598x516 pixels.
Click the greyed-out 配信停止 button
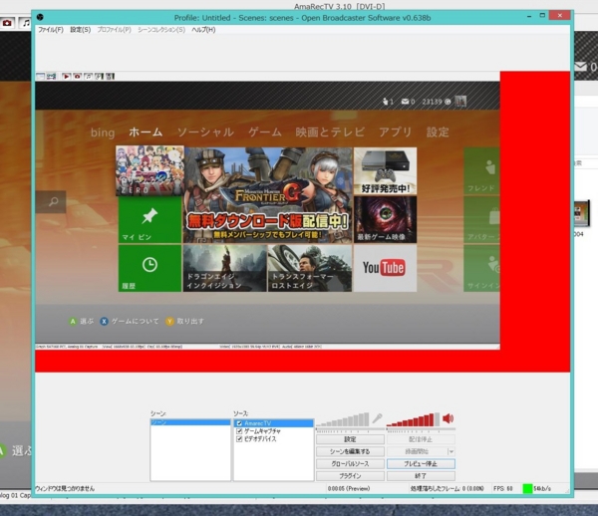pos(421,439)
